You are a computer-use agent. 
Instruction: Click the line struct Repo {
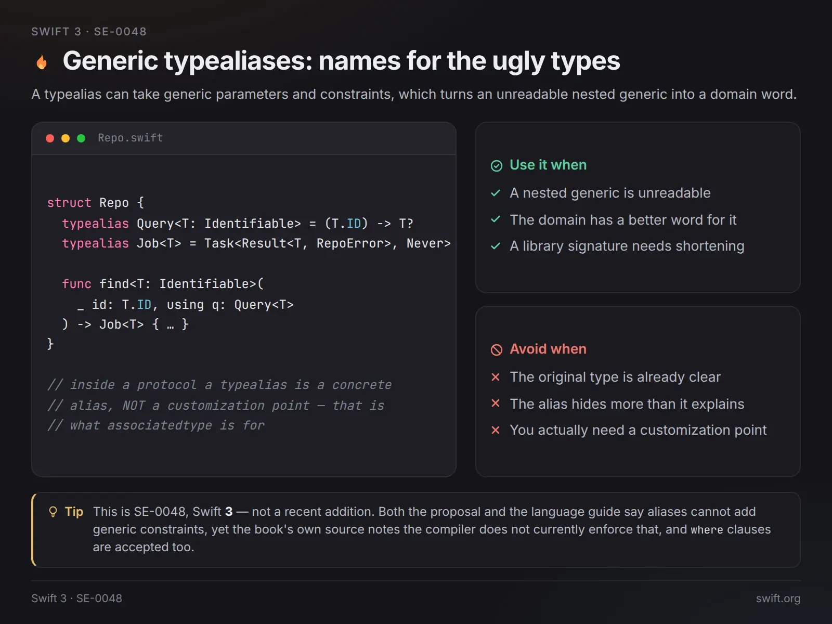[96, 203]
